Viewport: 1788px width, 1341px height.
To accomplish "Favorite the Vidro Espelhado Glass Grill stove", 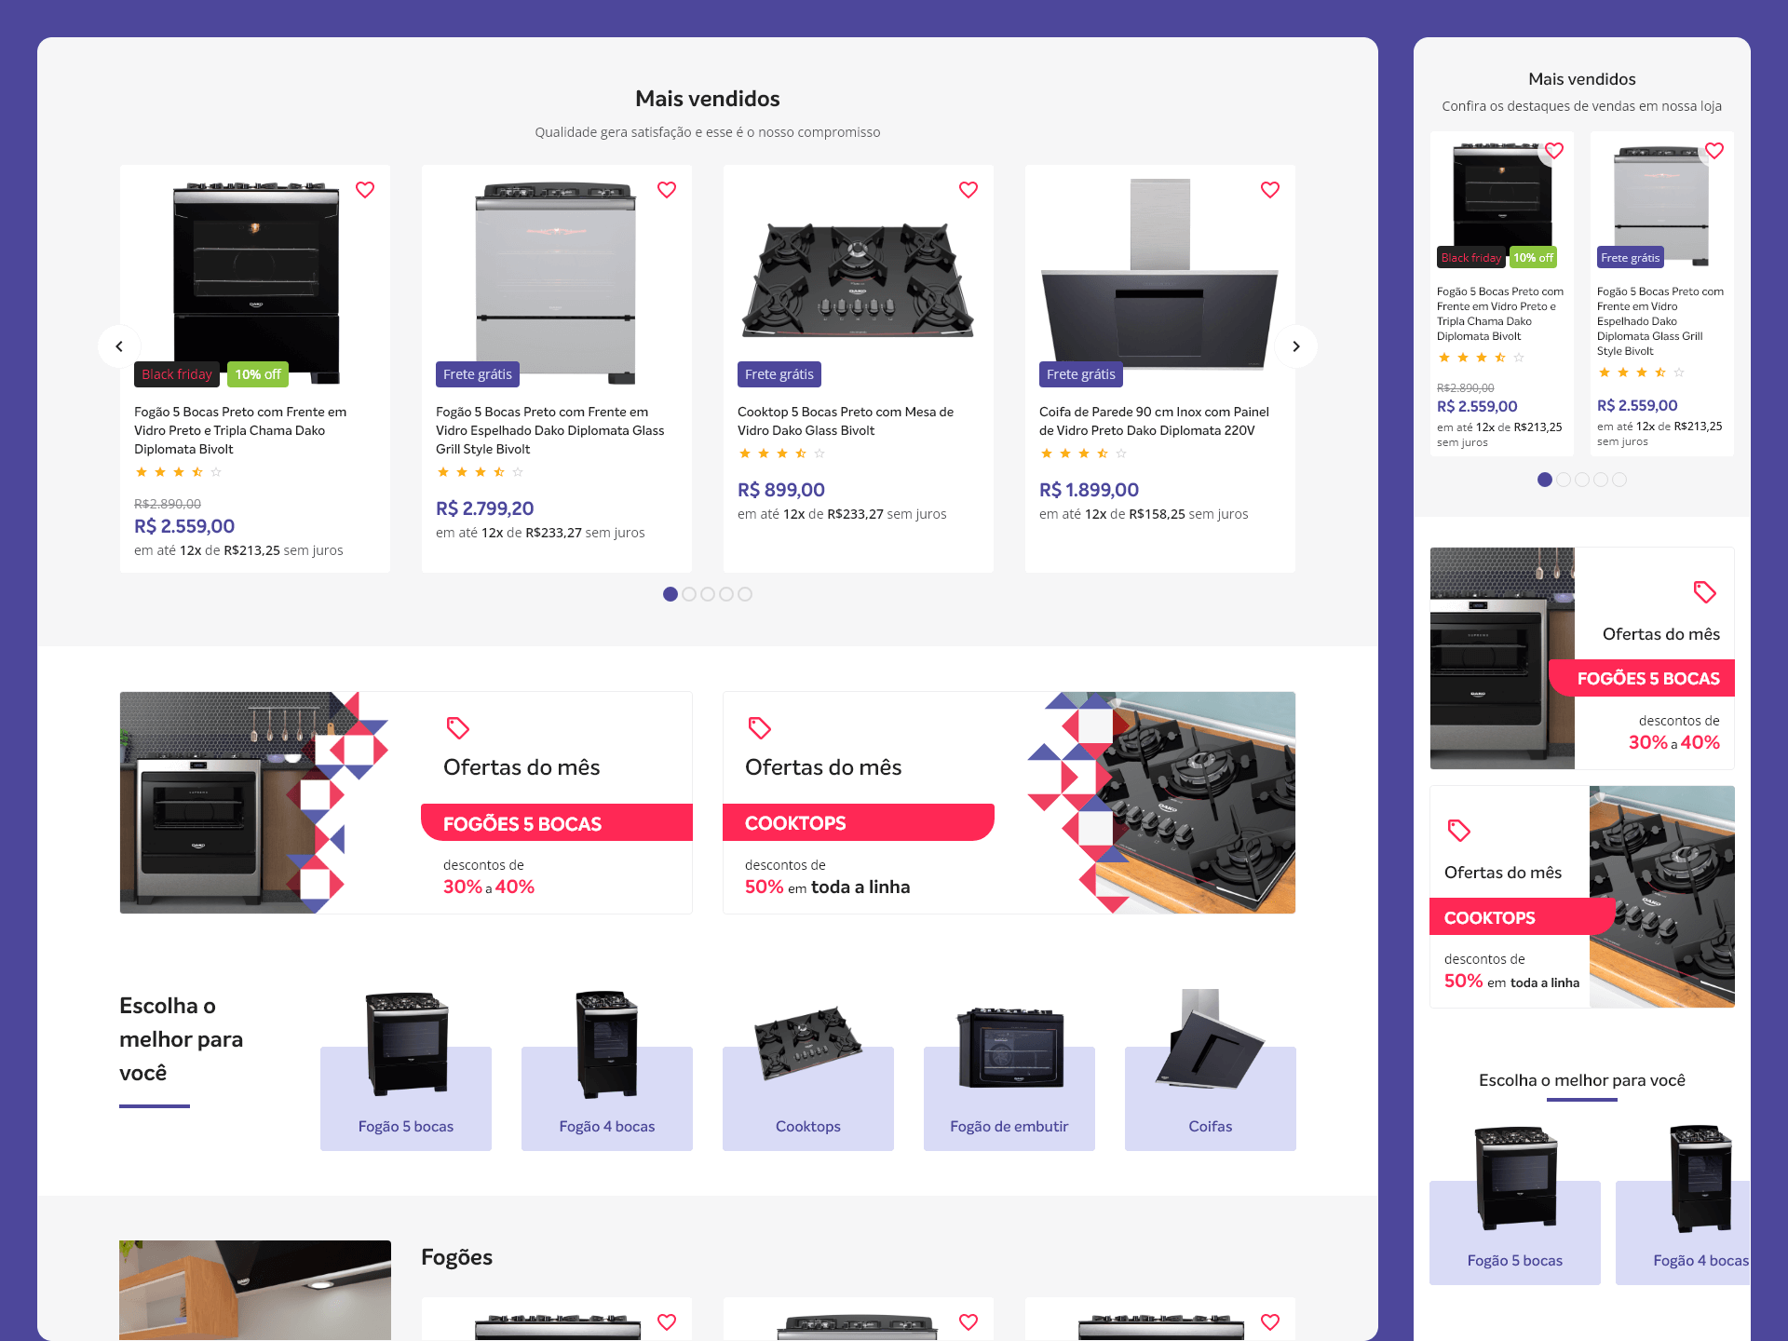I will tap(667, 190).
